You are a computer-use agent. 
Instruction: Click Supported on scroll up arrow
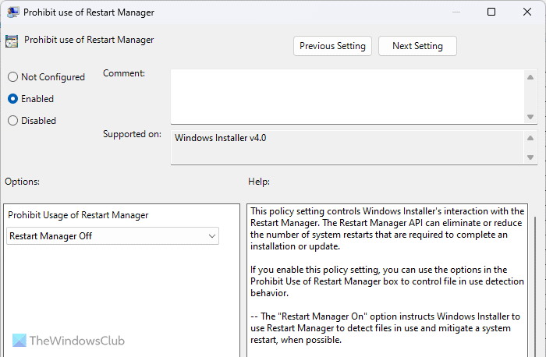coord(530,137)
